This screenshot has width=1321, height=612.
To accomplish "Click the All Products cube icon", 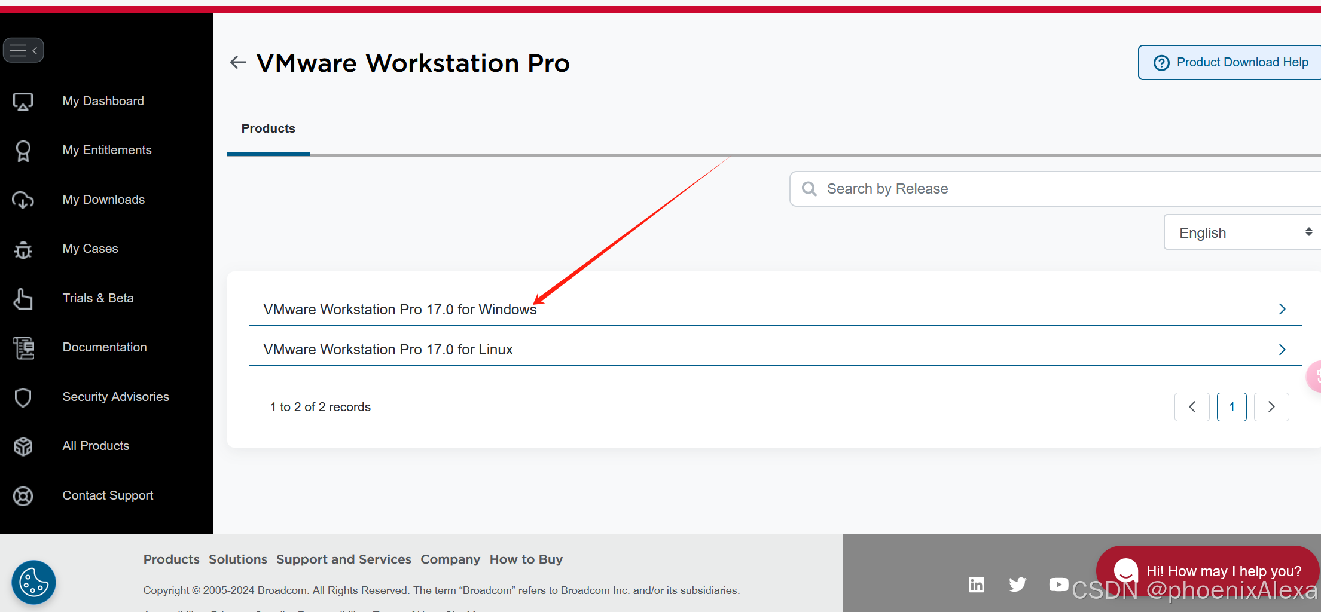I will click(x=23, y=446).
